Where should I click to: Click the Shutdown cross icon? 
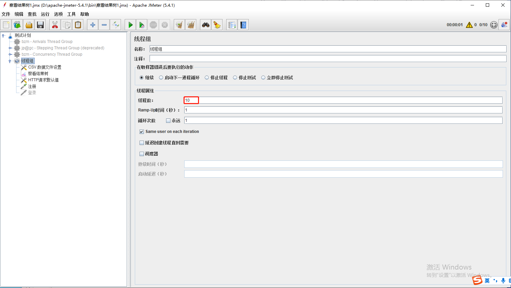click(x=165, y=25)
